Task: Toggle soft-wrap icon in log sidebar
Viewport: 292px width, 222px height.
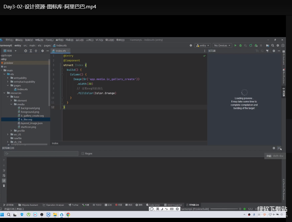Action: coord(4,175)
